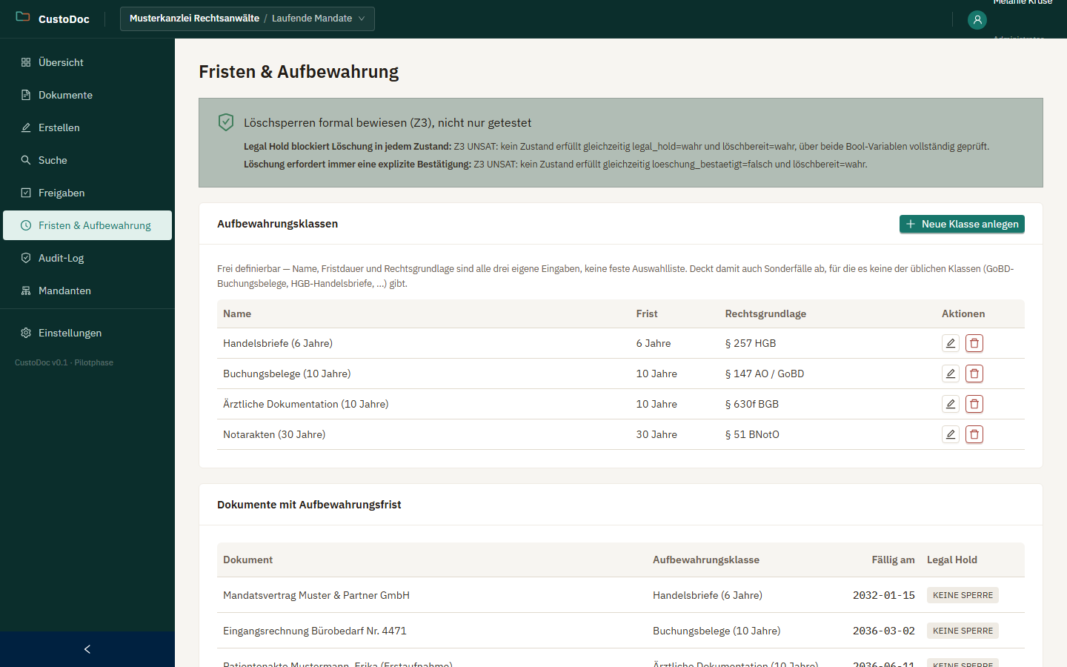The image size is (1067, 667).
Task: Open the user avatar icon
Action: tap(977, 20)
